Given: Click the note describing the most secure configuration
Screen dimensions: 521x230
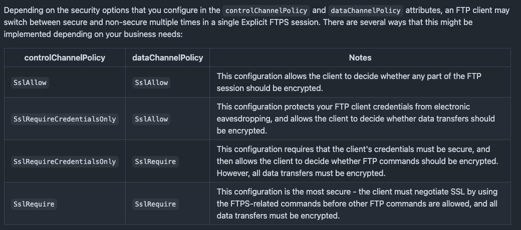Looking at the screenshot, I should (x=357, y=203).
